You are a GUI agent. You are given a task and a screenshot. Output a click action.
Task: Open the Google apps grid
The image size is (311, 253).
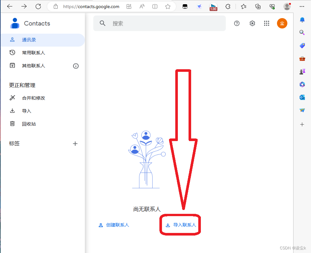click(267, 23)
